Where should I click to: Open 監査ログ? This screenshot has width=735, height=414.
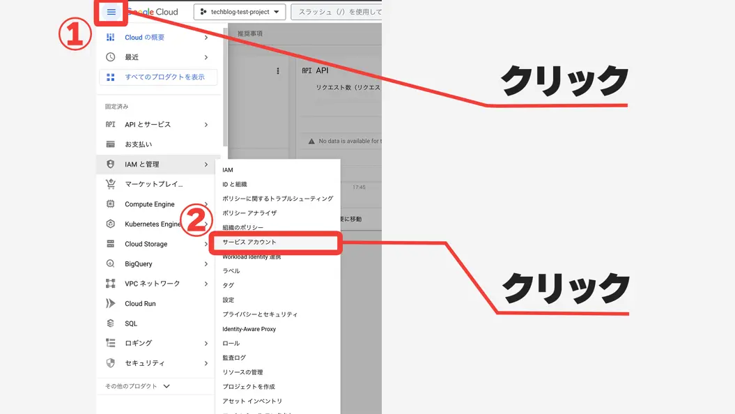(x=234, y=358)
